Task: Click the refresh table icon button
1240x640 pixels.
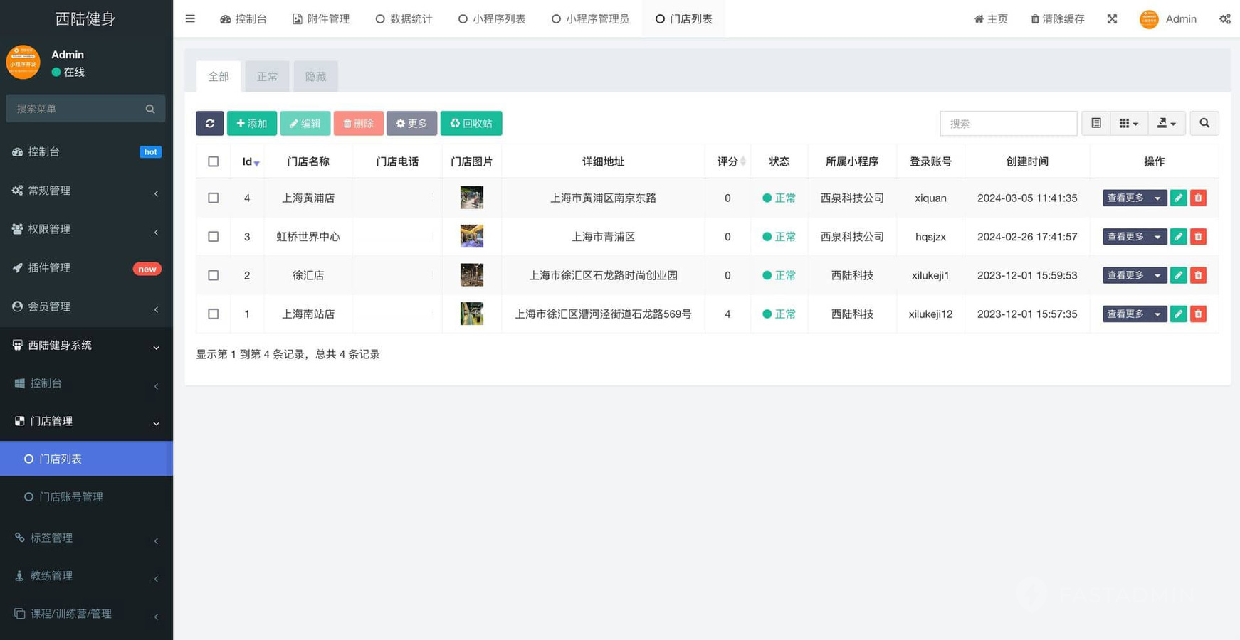Action: (x=209, y=123)
